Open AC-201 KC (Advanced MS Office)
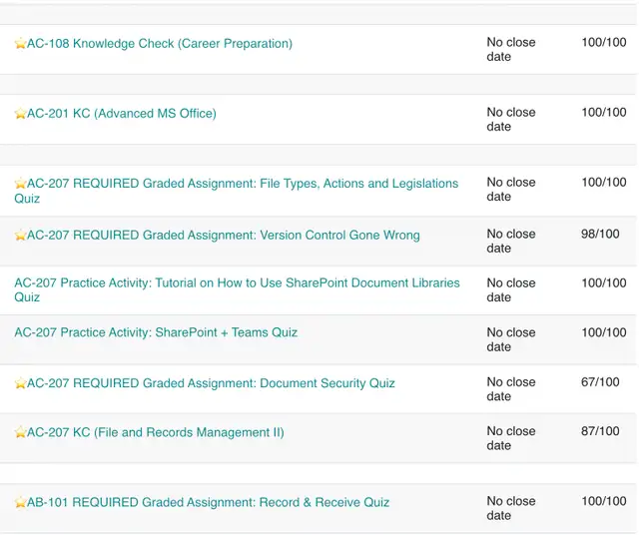This screenshot has width=639, height=535. 122,113
